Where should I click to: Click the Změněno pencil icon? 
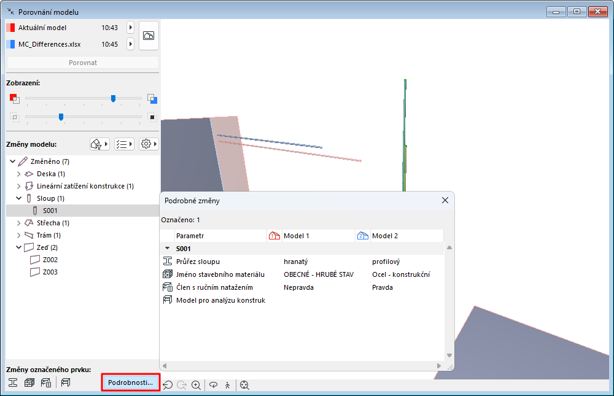[23, 161]
